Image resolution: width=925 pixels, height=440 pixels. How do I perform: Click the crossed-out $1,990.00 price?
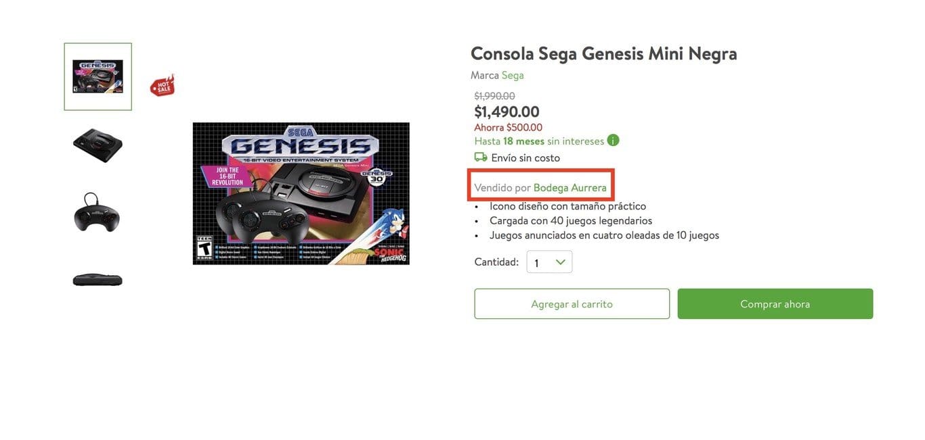[x=494, y=96]
